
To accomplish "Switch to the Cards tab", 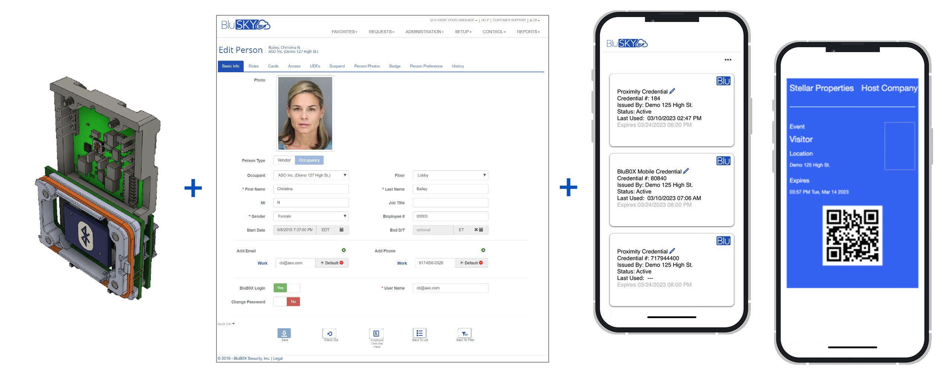I will point(273,66).
